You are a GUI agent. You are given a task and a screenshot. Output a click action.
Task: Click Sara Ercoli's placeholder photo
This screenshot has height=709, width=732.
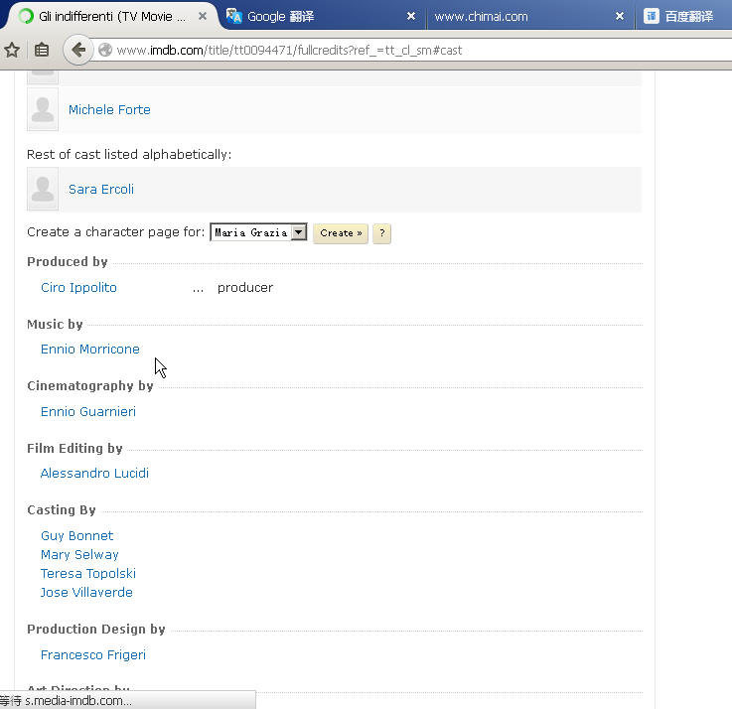(x=43, y=189)
